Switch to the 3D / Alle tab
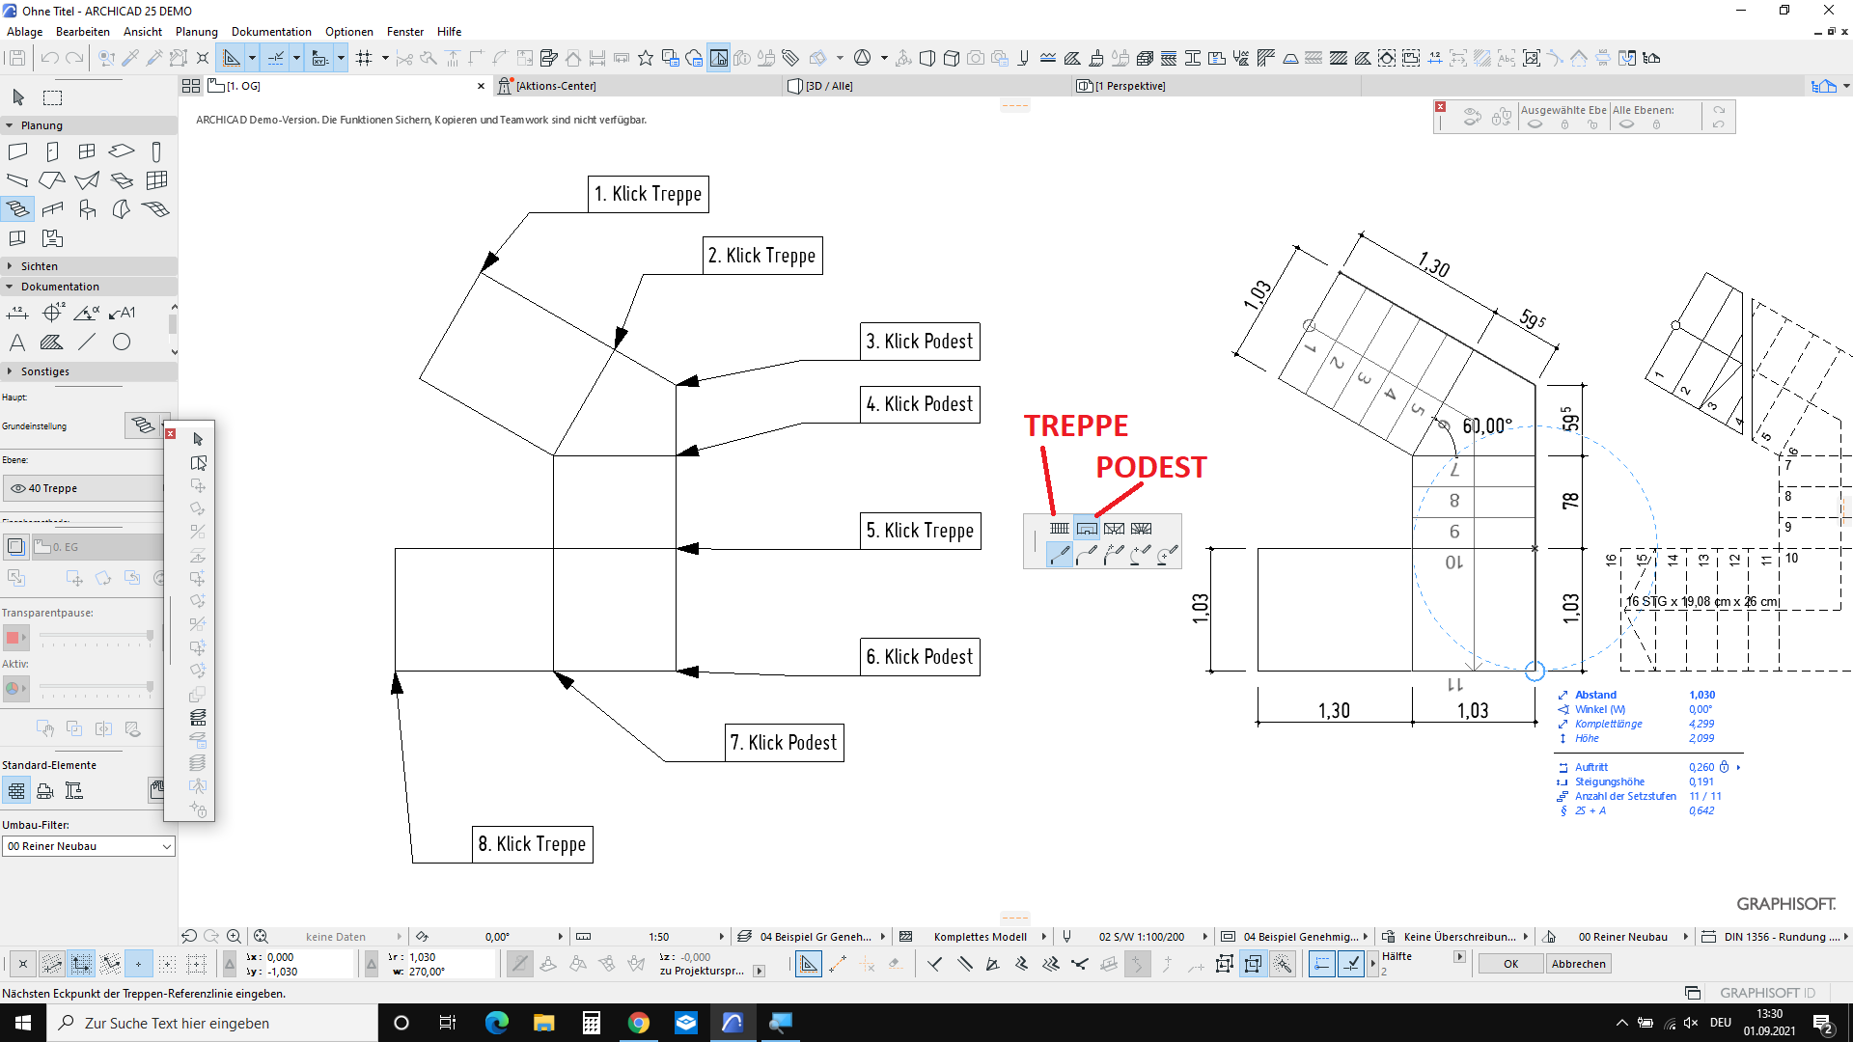 [x=830, y=86]
